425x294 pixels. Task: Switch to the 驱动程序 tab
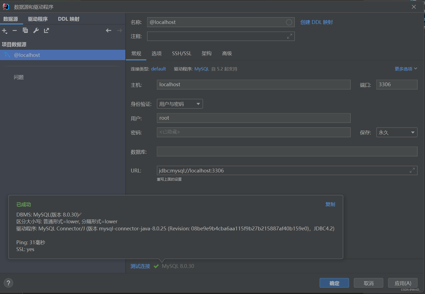[38, 19]
